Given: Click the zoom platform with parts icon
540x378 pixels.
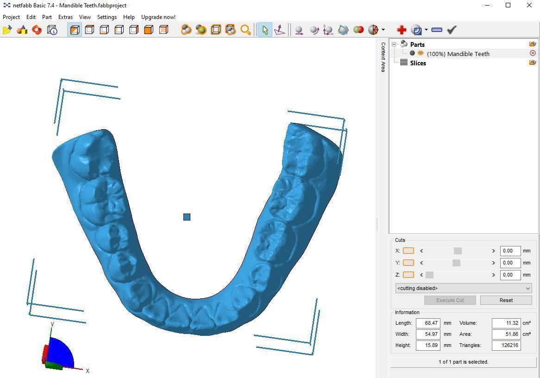Looking at the screenshot, I should pos(230,30).
